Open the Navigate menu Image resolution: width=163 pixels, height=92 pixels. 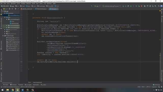coord(13,4)
